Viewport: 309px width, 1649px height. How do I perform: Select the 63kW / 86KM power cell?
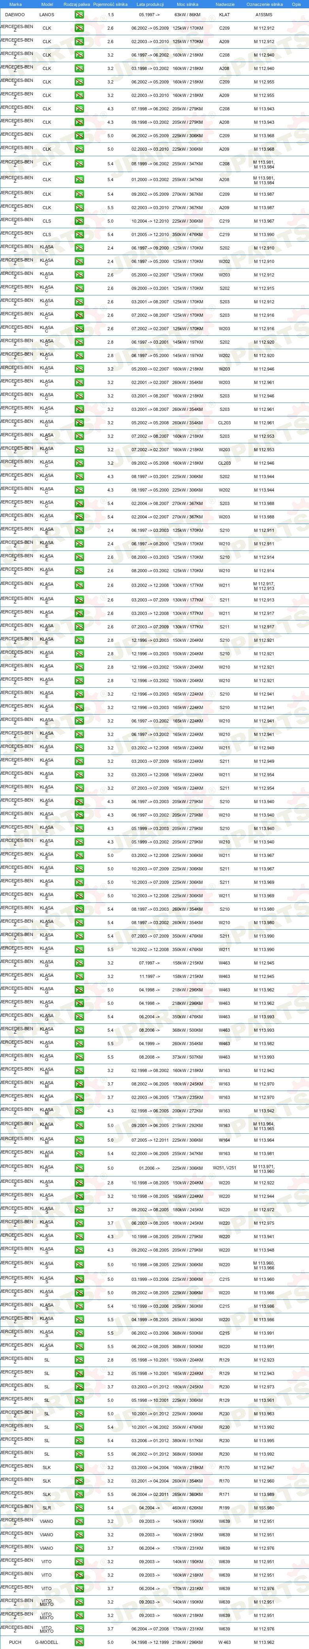(x=187, y=14)
